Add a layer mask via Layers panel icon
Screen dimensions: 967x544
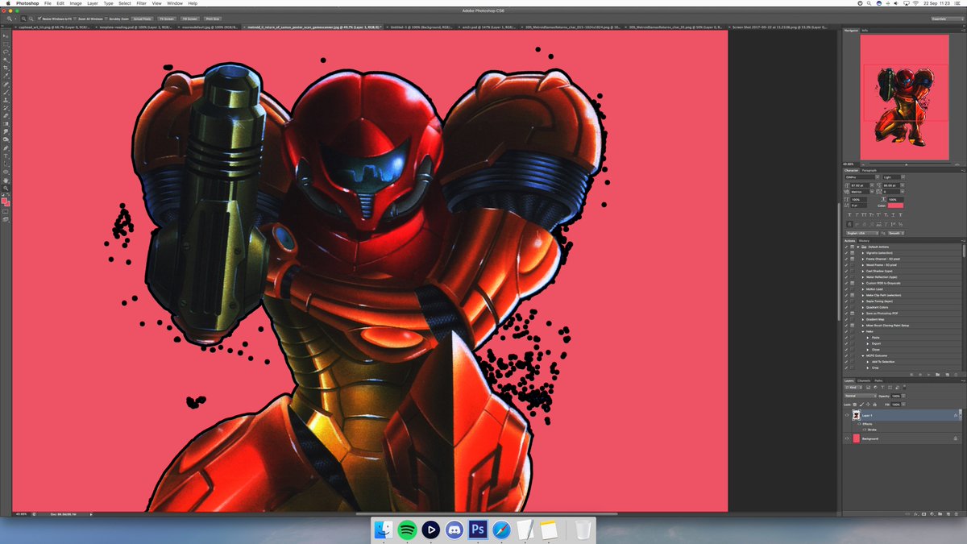[924, 514]
